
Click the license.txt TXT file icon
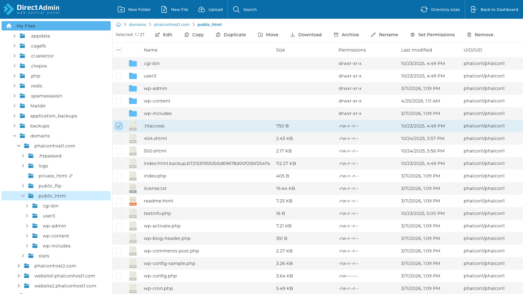133,188
